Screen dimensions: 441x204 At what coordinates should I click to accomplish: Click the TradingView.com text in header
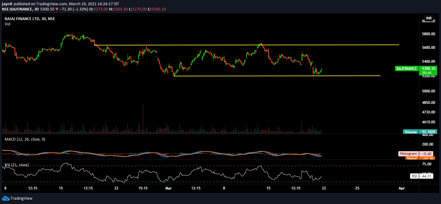pyautogui.click(x=52, y=4)
